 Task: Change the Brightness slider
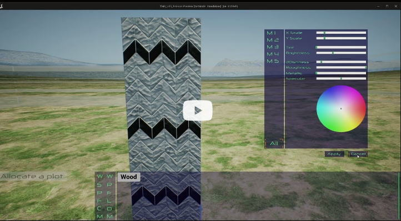point(341,53)
